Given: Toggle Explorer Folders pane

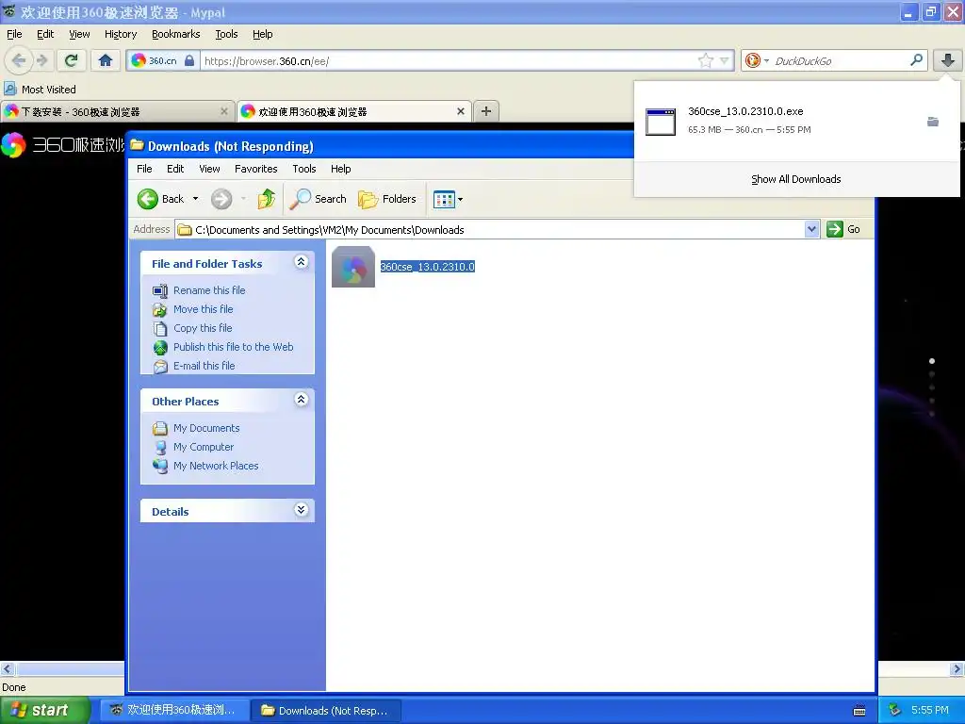Looking at the screenshot, I should point(387,199).
